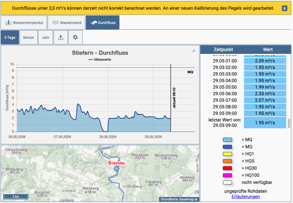293x203 pixels.
Task: Click the download data icon
Action: [60, 38]
